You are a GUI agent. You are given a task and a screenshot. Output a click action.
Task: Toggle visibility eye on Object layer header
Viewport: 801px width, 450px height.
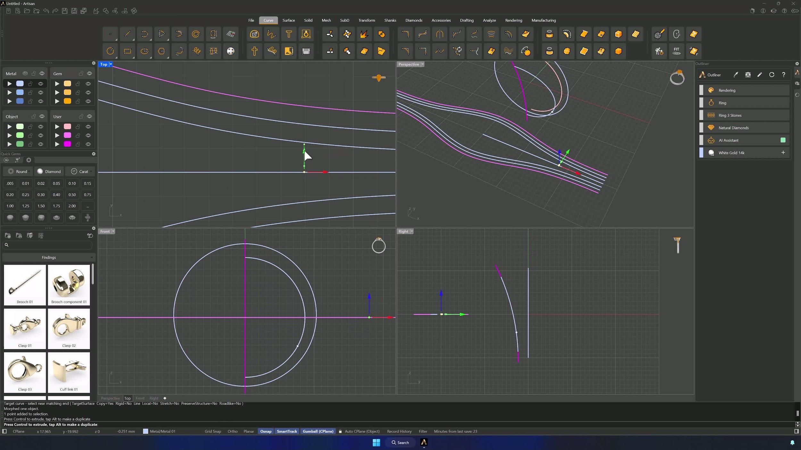tap(42, 116)
